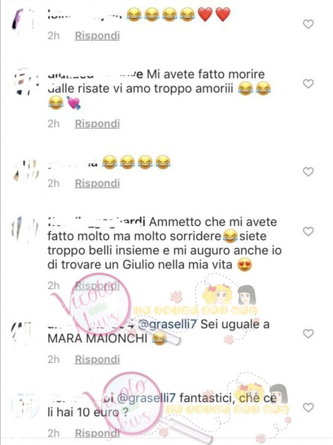Image resolution: width=333 pixels, height=445 pixels.
Task: Open the avatar beside 'Mi avete fatto morire'
Action: (x=26, y=82)
